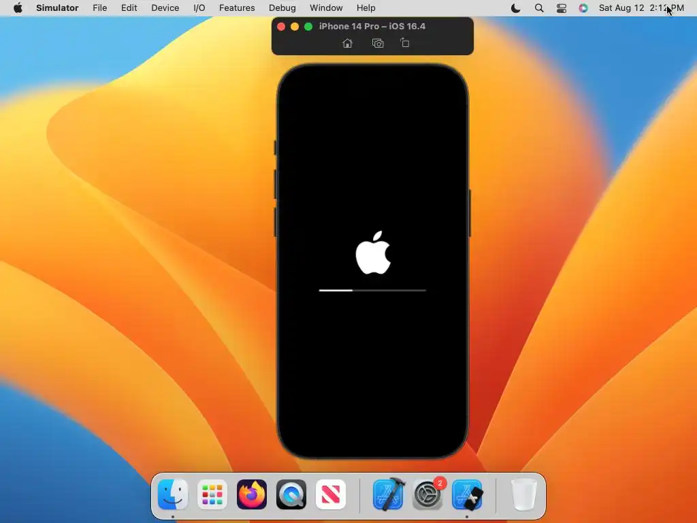Screen dimensions: 697x523
Task: Open the Edit menu
Action: coord(129,8)
